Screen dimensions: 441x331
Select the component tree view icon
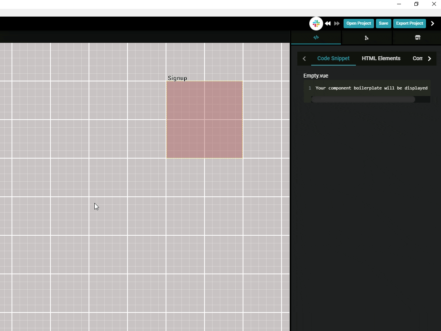(x=367, y=37)
